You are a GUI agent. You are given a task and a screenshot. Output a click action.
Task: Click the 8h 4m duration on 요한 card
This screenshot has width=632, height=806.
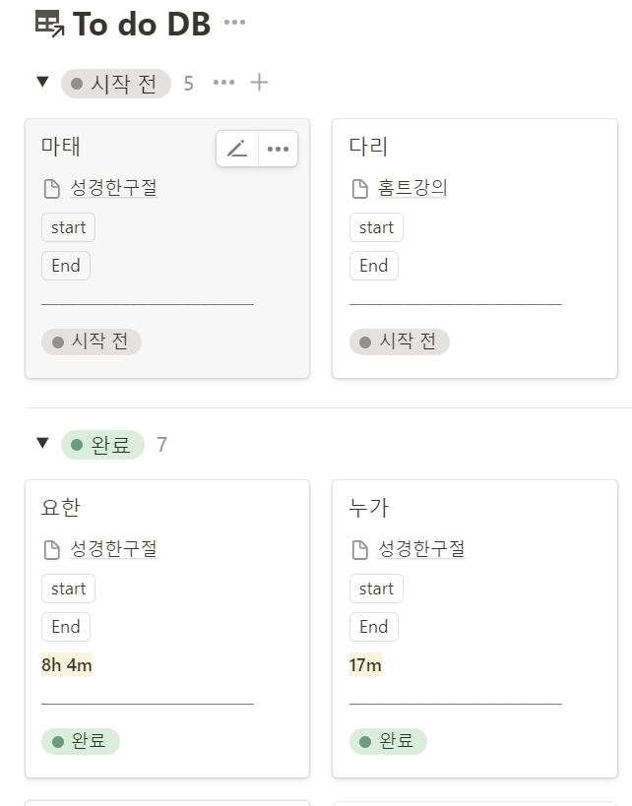click(67, 664)
